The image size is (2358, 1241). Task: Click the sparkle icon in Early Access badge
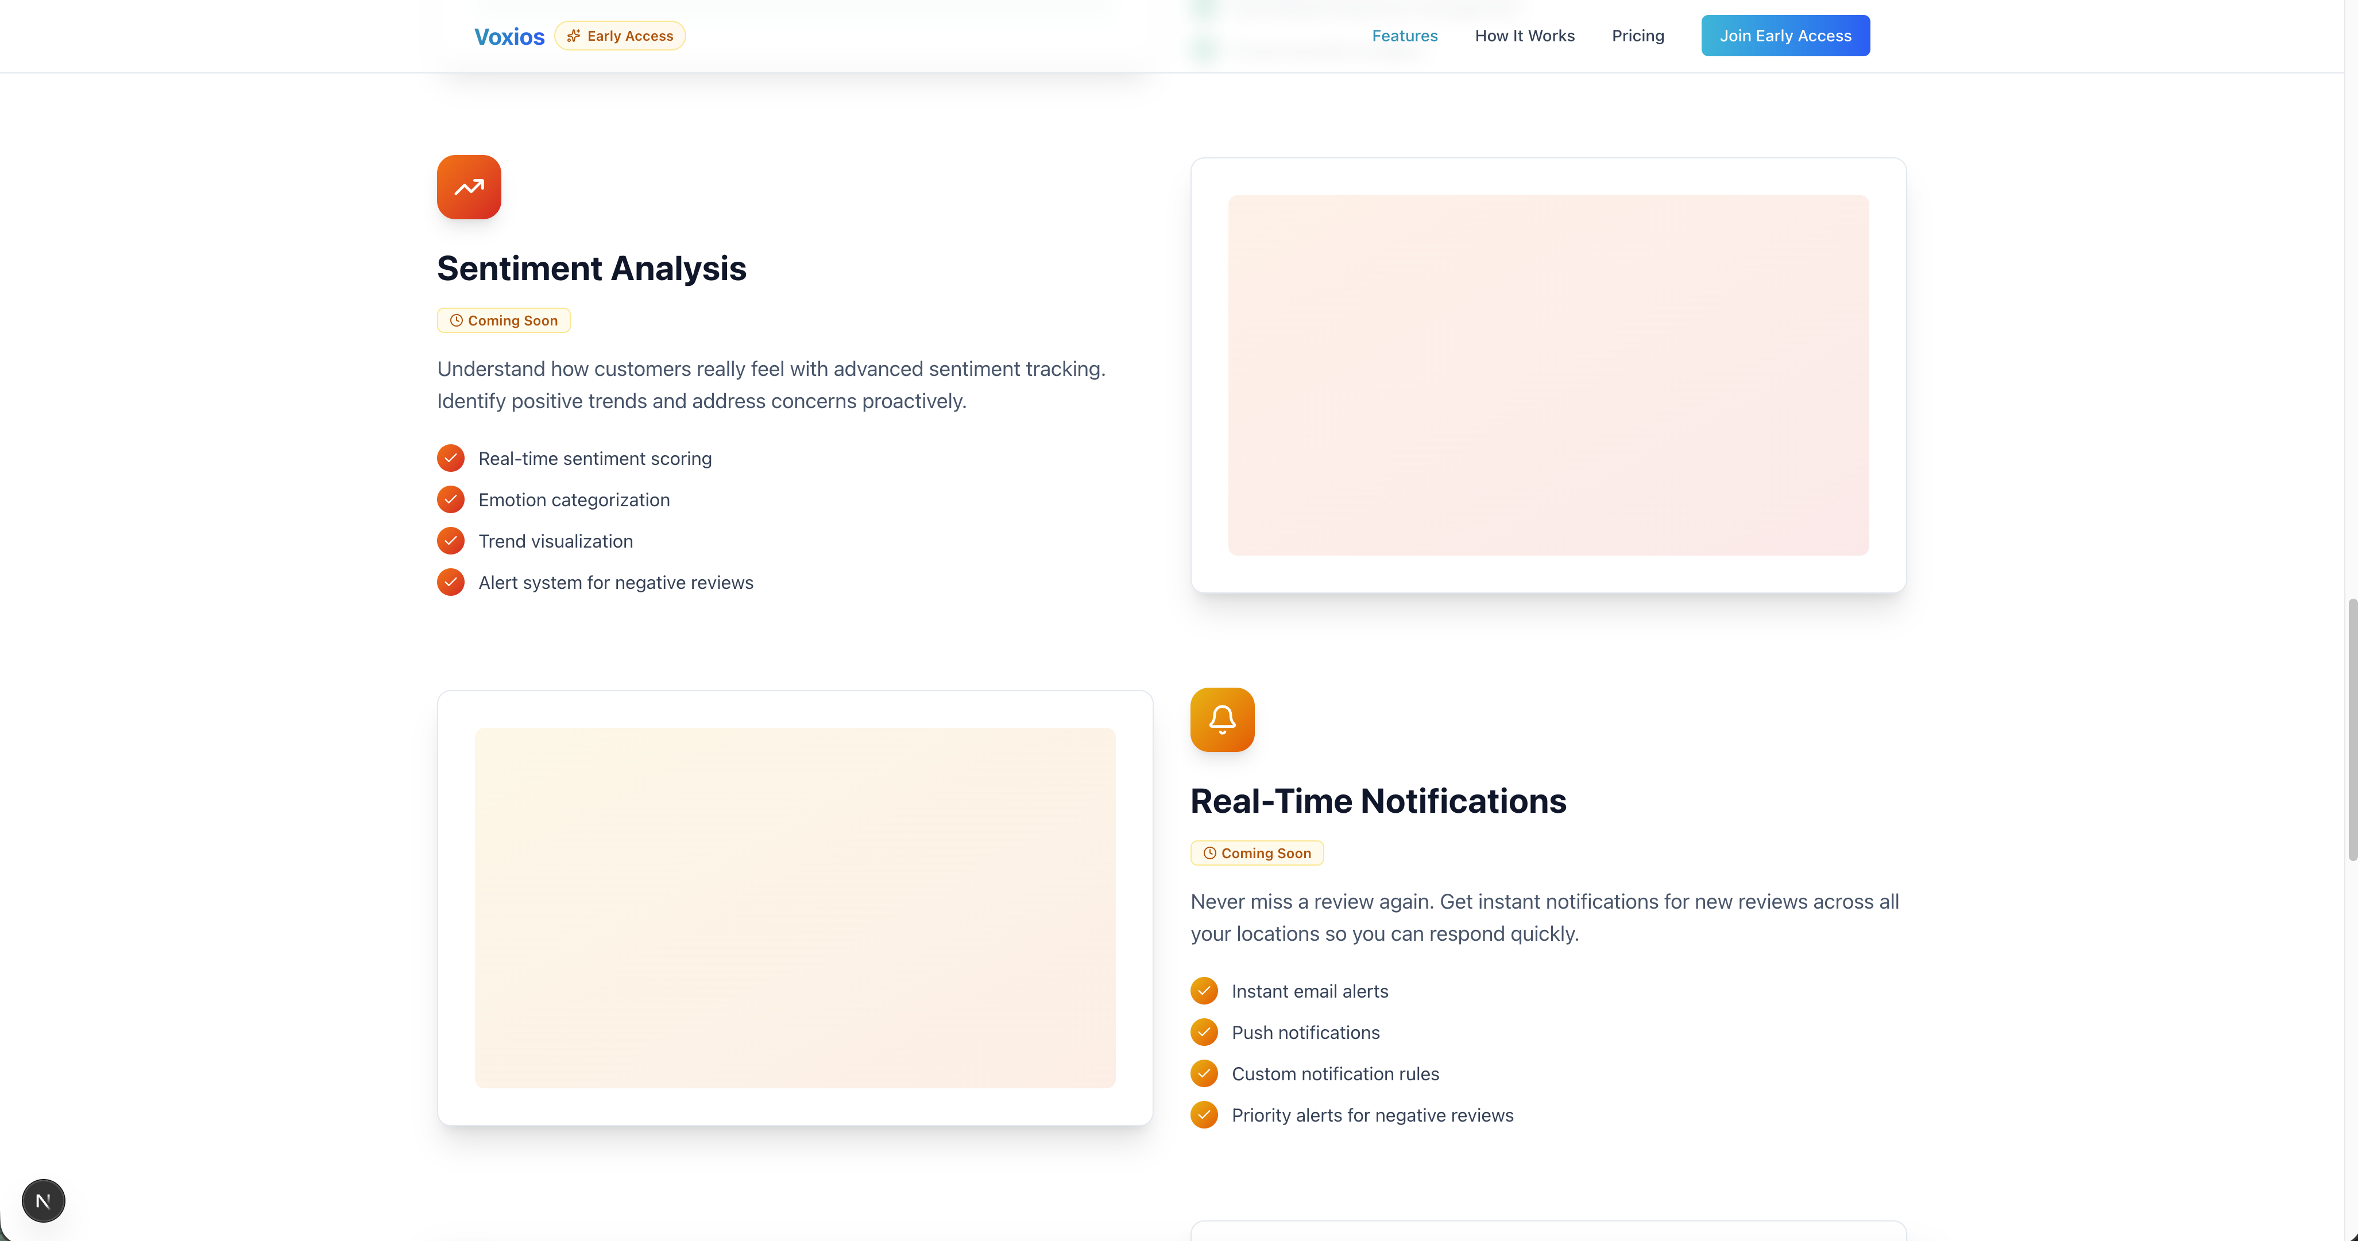[573, 36]
